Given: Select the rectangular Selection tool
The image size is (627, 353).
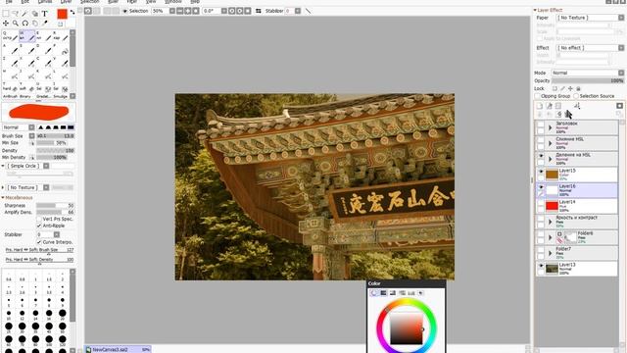Looking at the screenshot, I should click(6, 14).
